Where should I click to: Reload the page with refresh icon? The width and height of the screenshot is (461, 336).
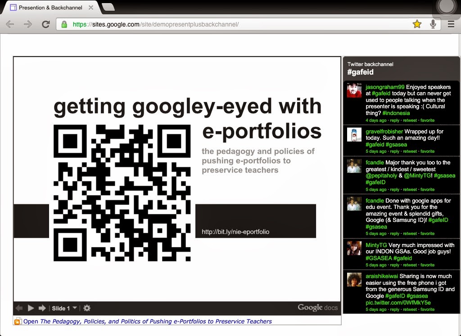coord(45,24)
